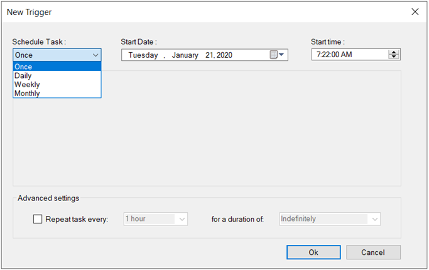The image size is (429, 270).
Task: Enable the Repeat task every checkbox
Action: click(x=38, y=219)
